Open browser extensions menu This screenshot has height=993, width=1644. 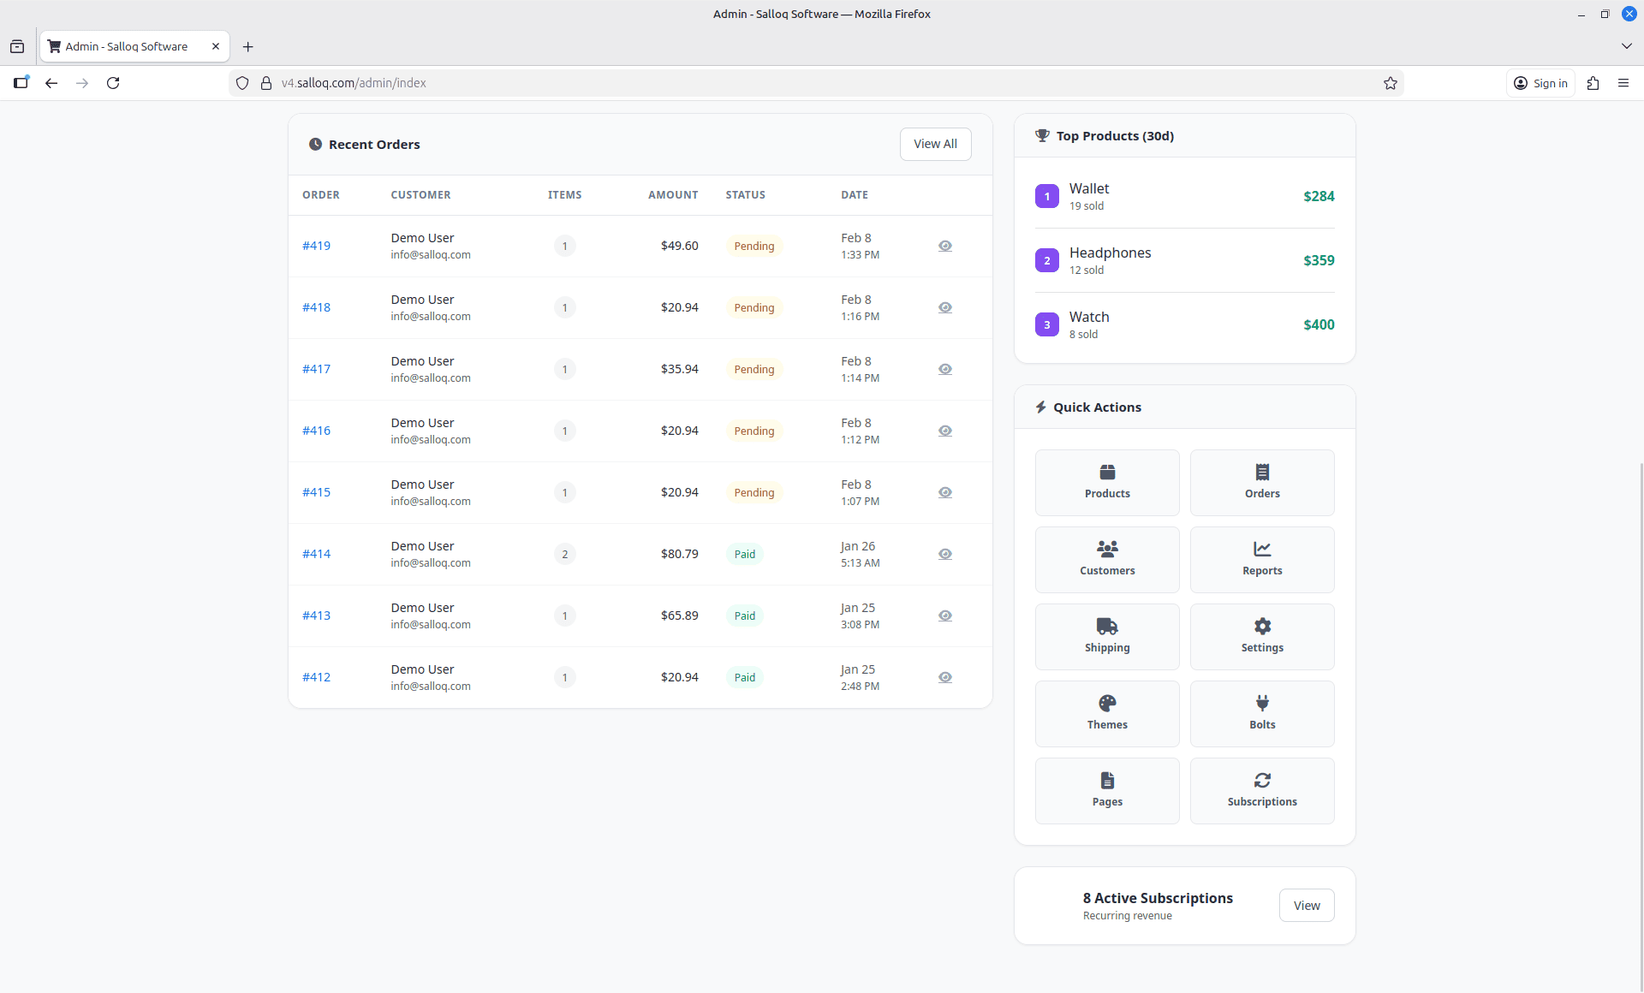(x=1593, y=83)
